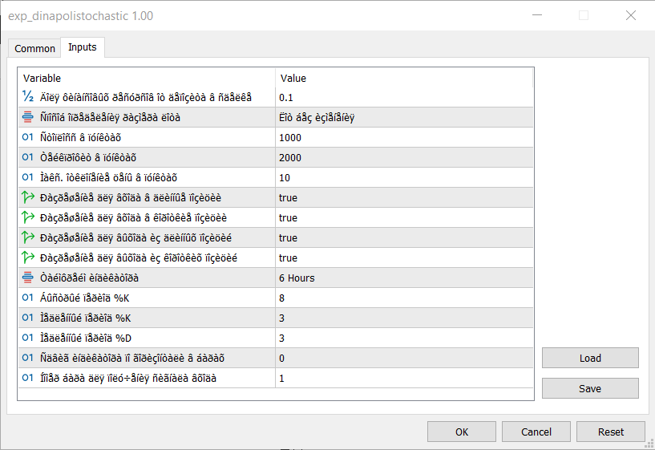This screenshot has height=450, width=655.
Task: Close the exp_dinapolistochastic dialog window
Action: (x=631, y=15)
